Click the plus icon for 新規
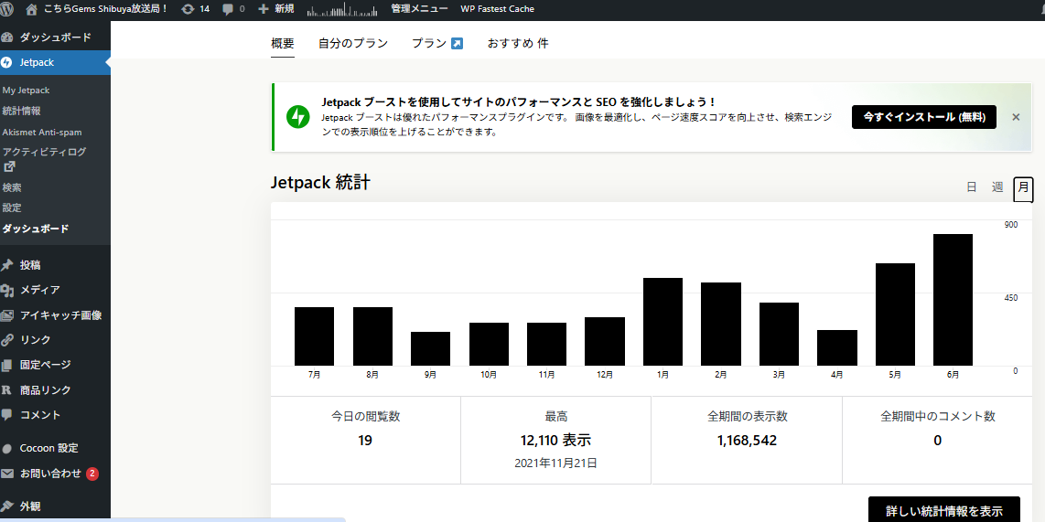1045x522 pixels. click(264, 9)
